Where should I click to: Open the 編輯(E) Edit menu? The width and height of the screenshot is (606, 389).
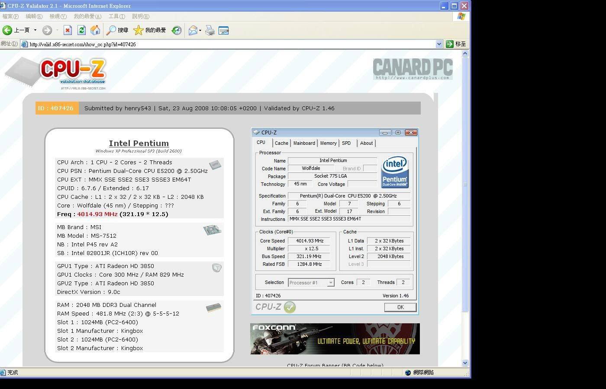coord(34,16)
